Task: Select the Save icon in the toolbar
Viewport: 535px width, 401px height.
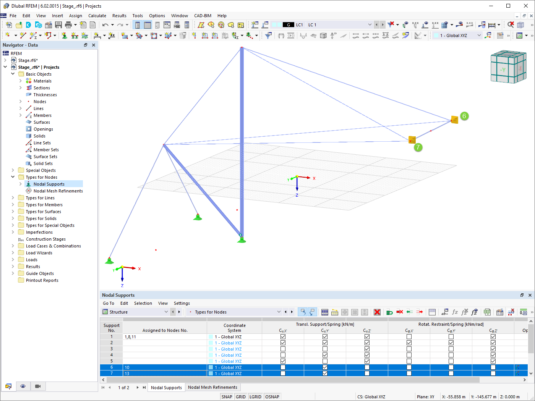Action: (58, 24)
